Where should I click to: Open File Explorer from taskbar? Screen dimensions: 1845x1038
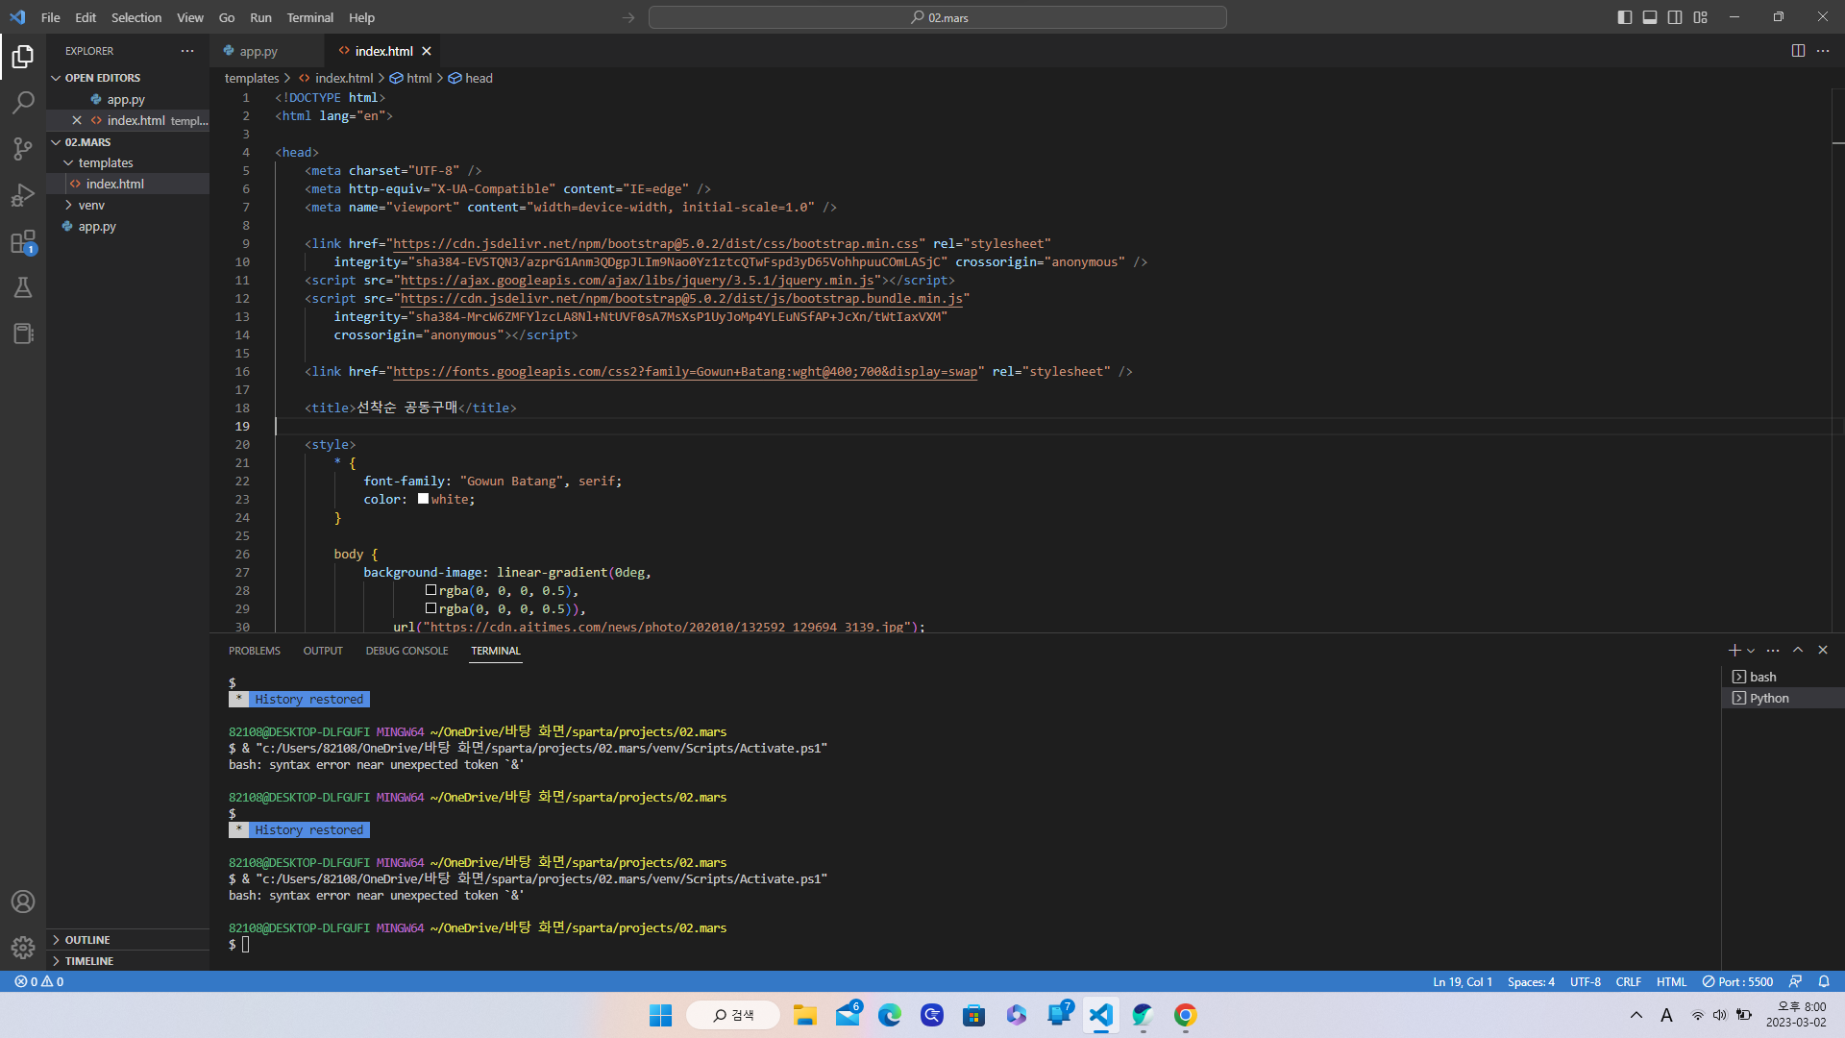coord(804,1015)
